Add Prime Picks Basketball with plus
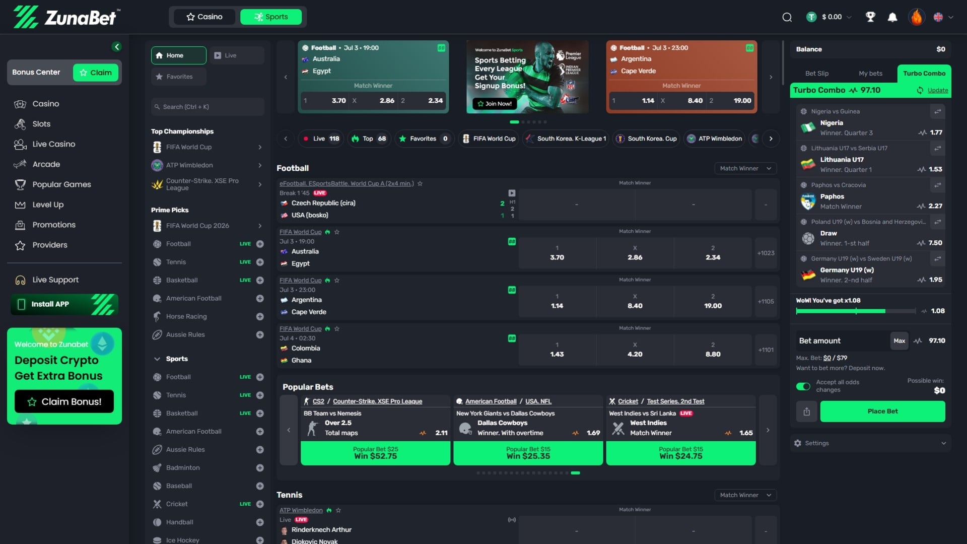This screenshot has height=544, width=967. (x=260, y=280)
